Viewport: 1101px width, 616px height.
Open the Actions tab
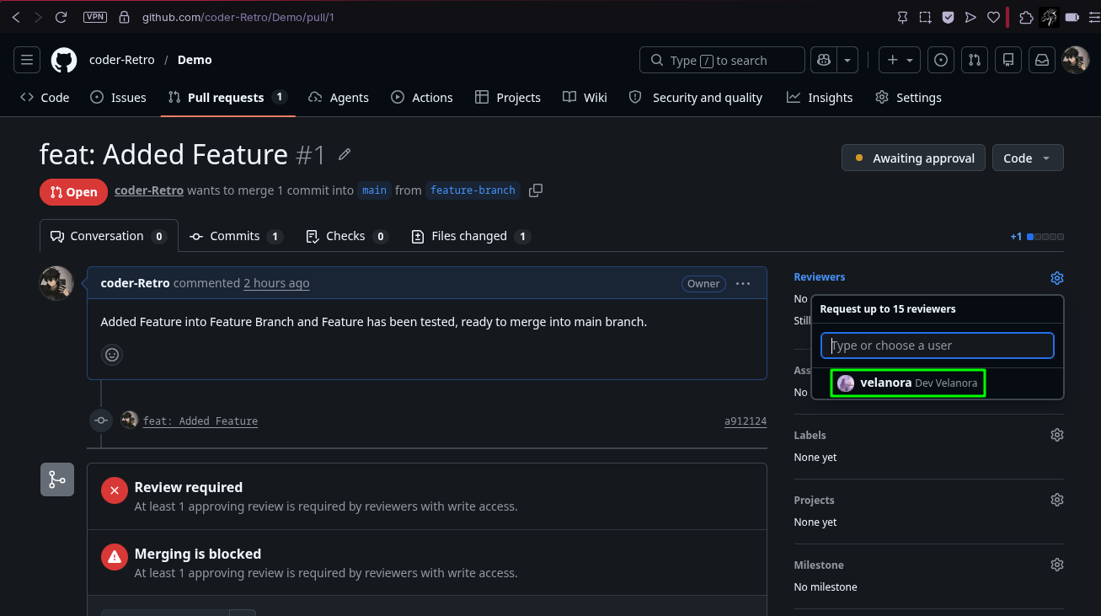tap(422, 98)
